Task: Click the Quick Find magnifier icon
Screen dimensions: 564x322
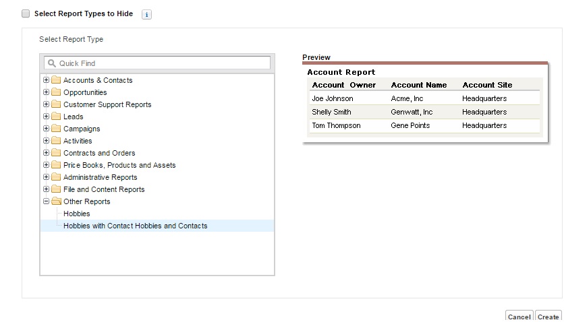Action: [51, 63]
